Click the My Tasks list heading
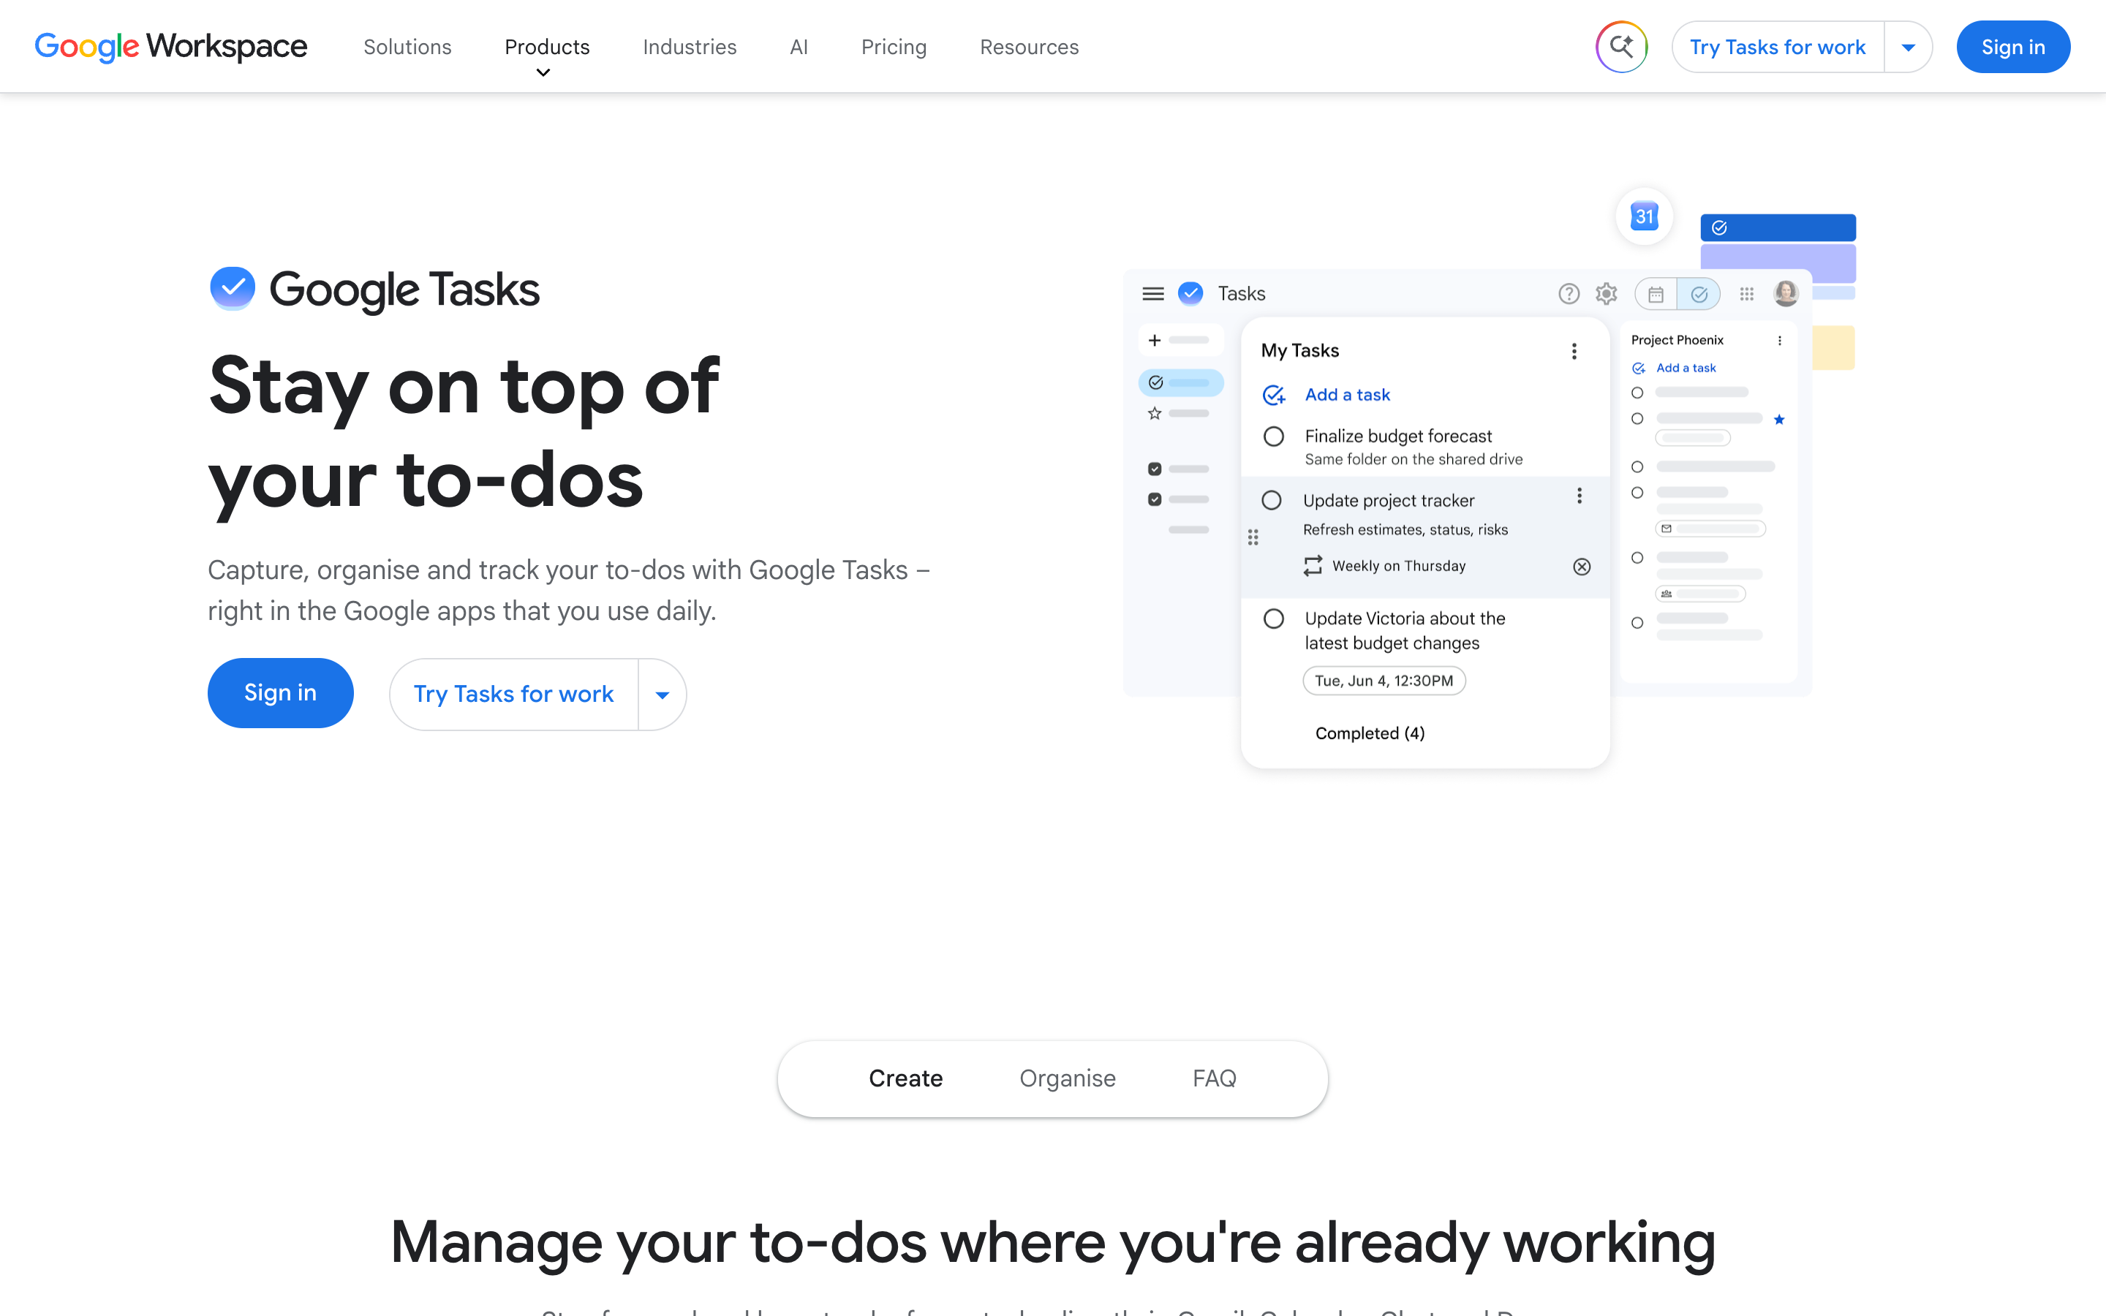Screen dimensions: 2106x1316 coord(1299,351)
